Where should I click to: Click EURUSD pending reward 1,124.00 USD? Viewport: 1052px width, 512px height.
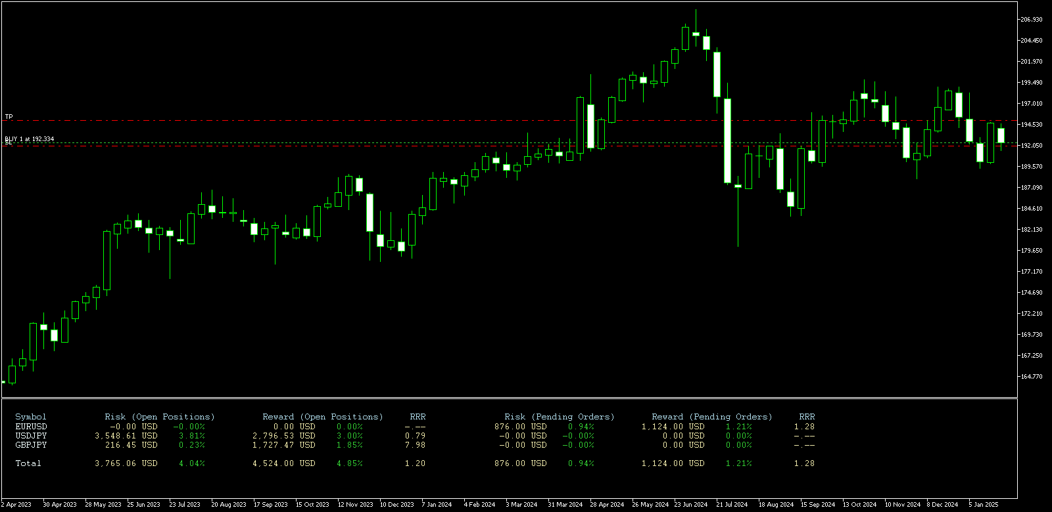coord(673,427)
